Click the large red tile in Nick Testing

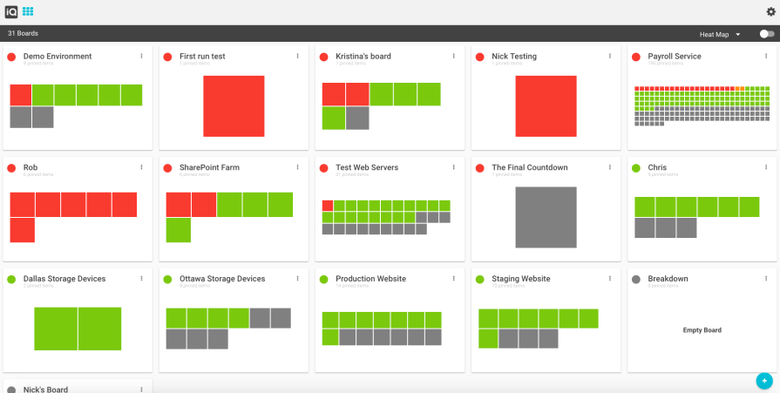[546, 106]
